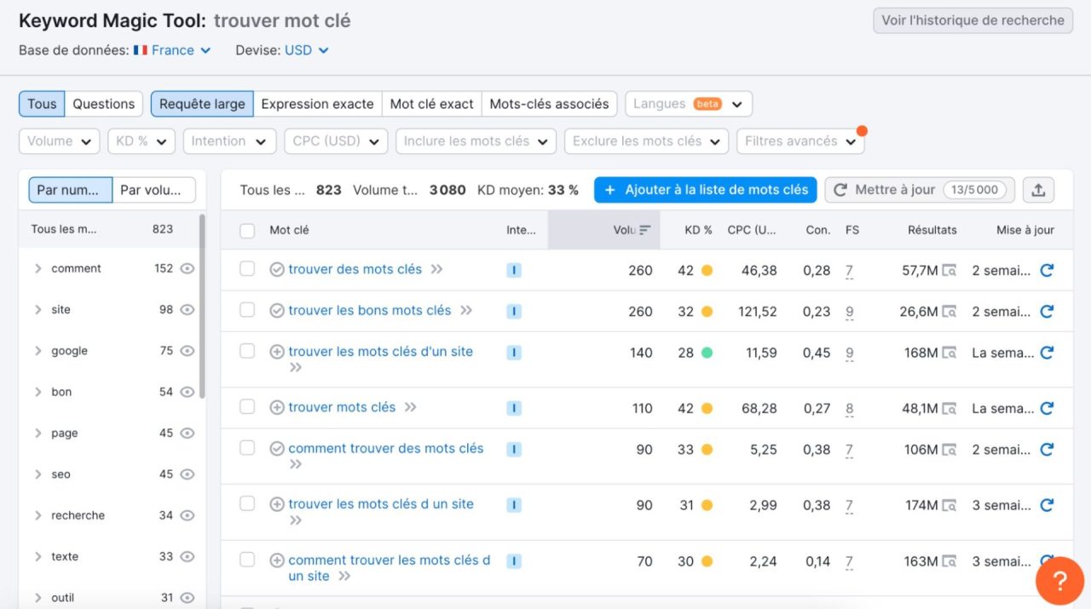Image resolution: width=1091 pixels, height=609 pixels.
Task: Open SERP results icon for trouver des mots clés
Action: tap(950, 269)
